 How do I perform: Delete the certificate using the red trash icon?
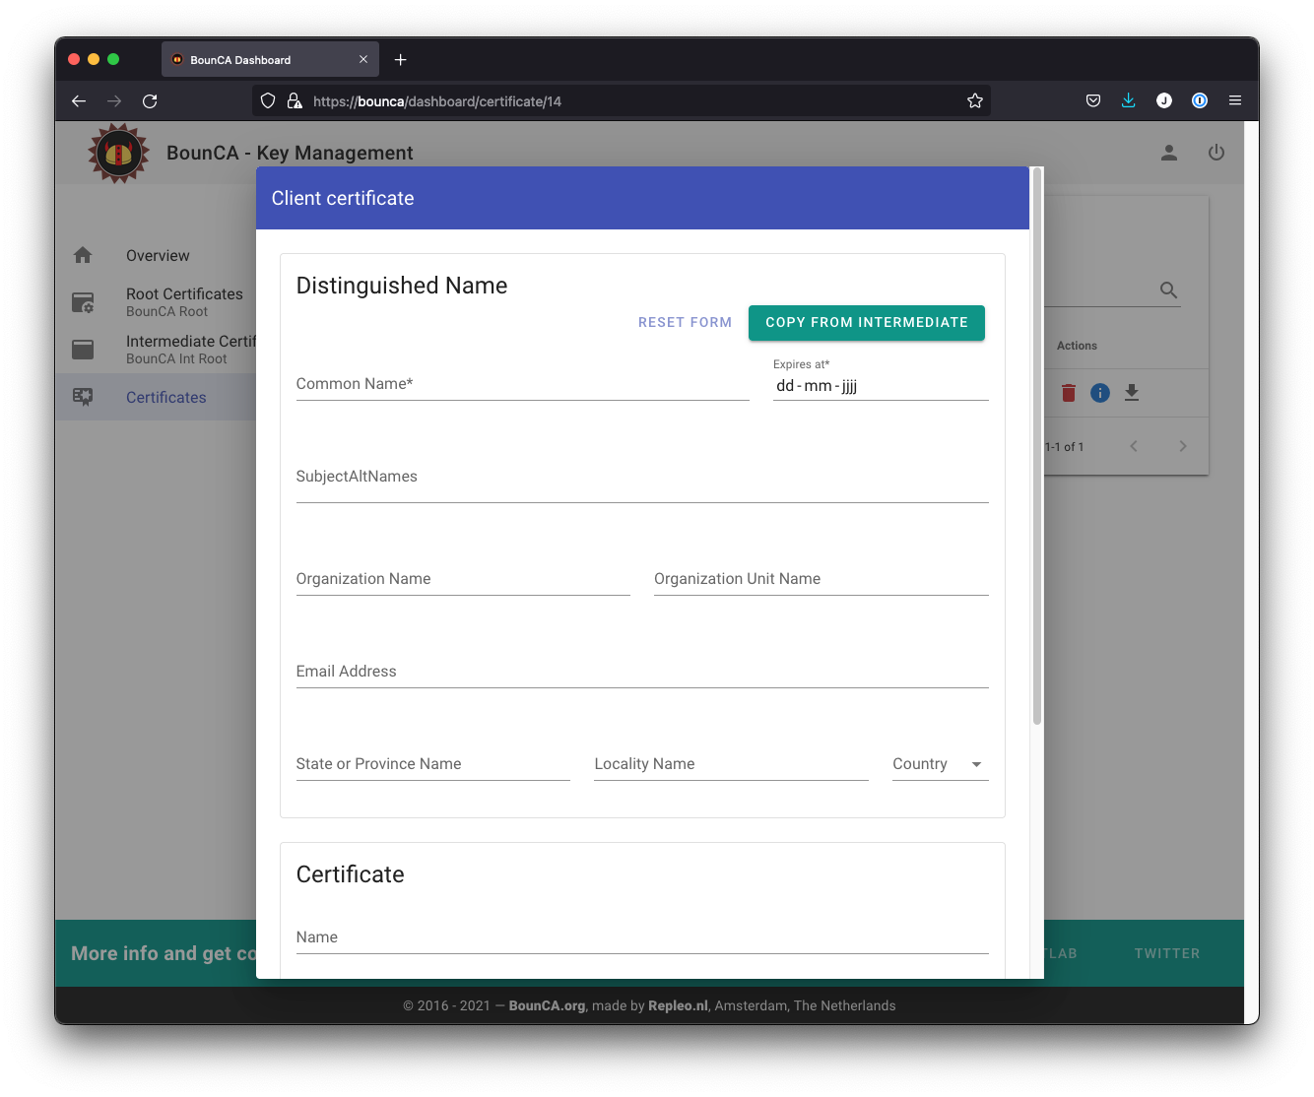point(1068,392)
